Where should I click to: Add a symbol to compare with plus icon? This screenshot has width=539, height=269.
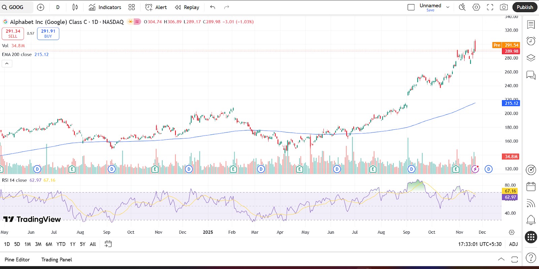40,7
